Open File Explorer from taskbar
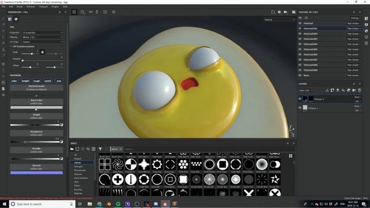Image resolution: width=370 pixels, height=208 pixels. (x=90, y=204)
